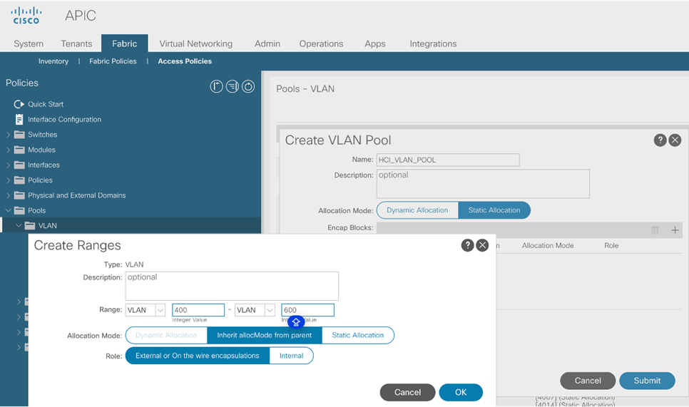Open the Fabric tab
The width and height of the screenshot is (689, 407).
[x=124, y=43]
